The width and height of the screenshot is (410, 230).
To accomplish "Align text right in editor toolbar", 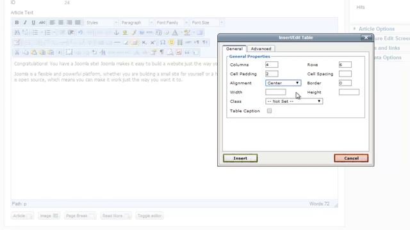I will click(69, 23).
